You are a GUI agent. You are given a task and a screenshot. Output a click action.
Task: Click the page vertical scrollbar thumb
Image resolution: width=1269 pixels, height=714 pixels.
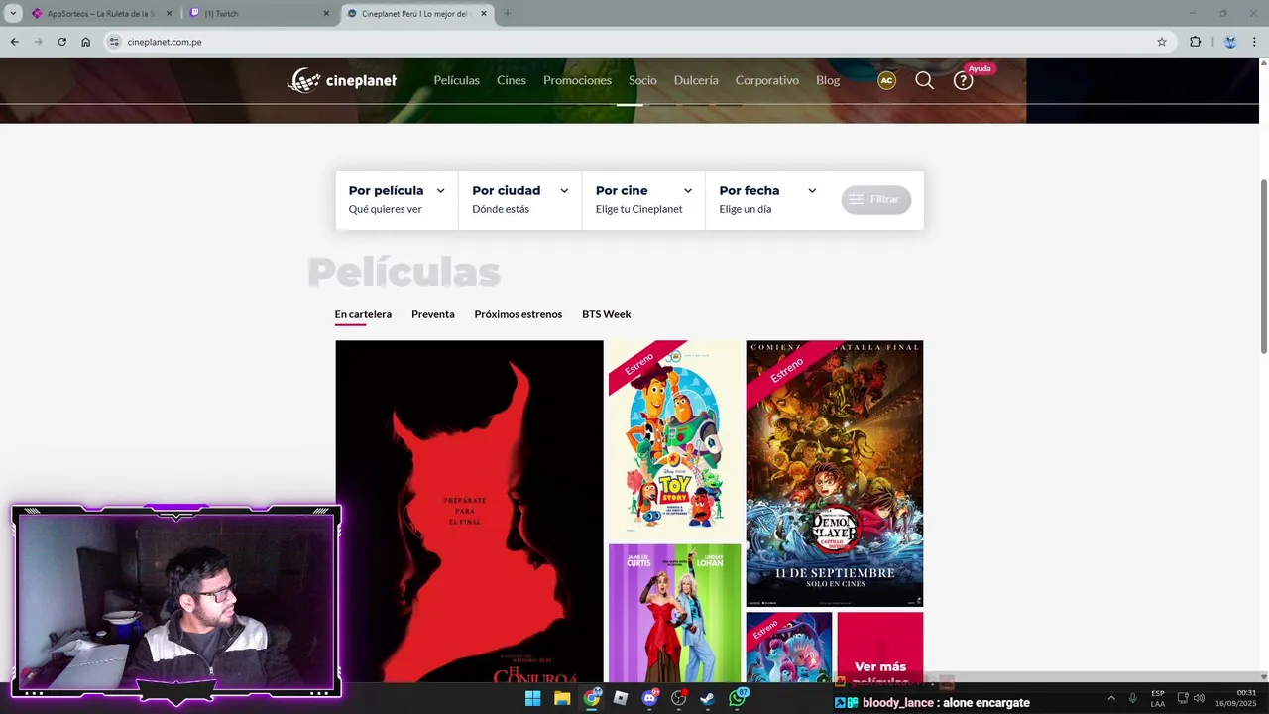1263,266
